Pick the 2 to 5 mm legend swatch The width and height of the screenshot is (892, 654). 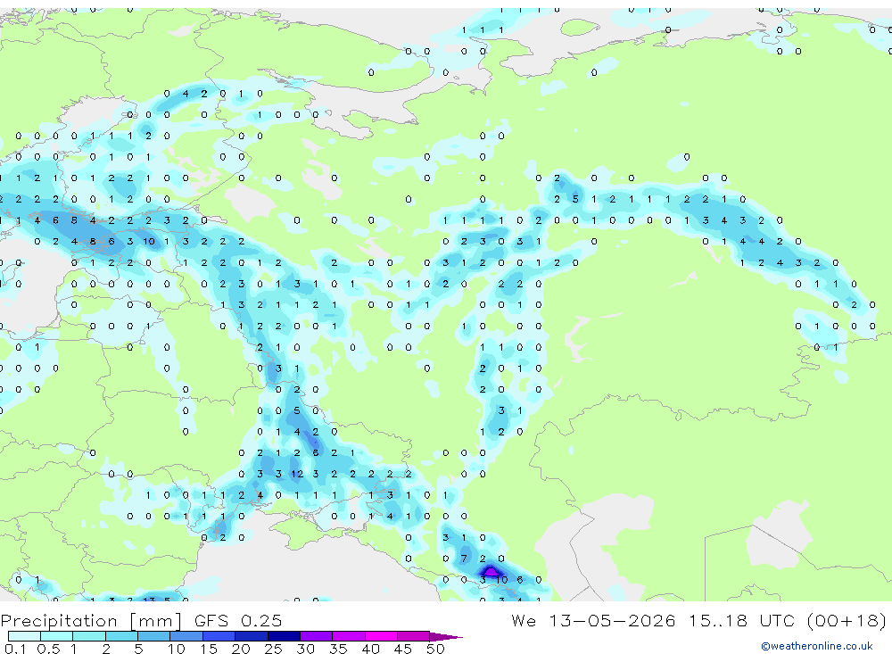click(121, 636)
